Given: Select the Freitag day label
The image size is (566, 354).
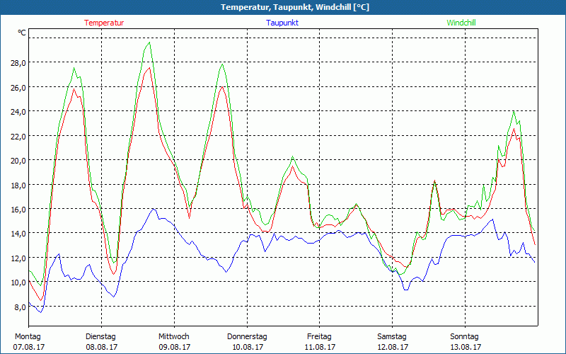Looking at the screenshot, I should click(x=319, y=337).
